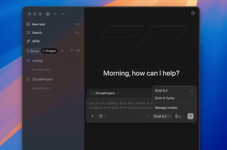Switch to Group view tab

pos(33,51)
